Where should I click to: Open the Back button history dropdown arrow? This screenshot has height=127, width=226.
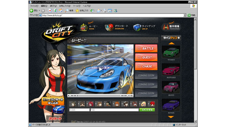point(39,11)
